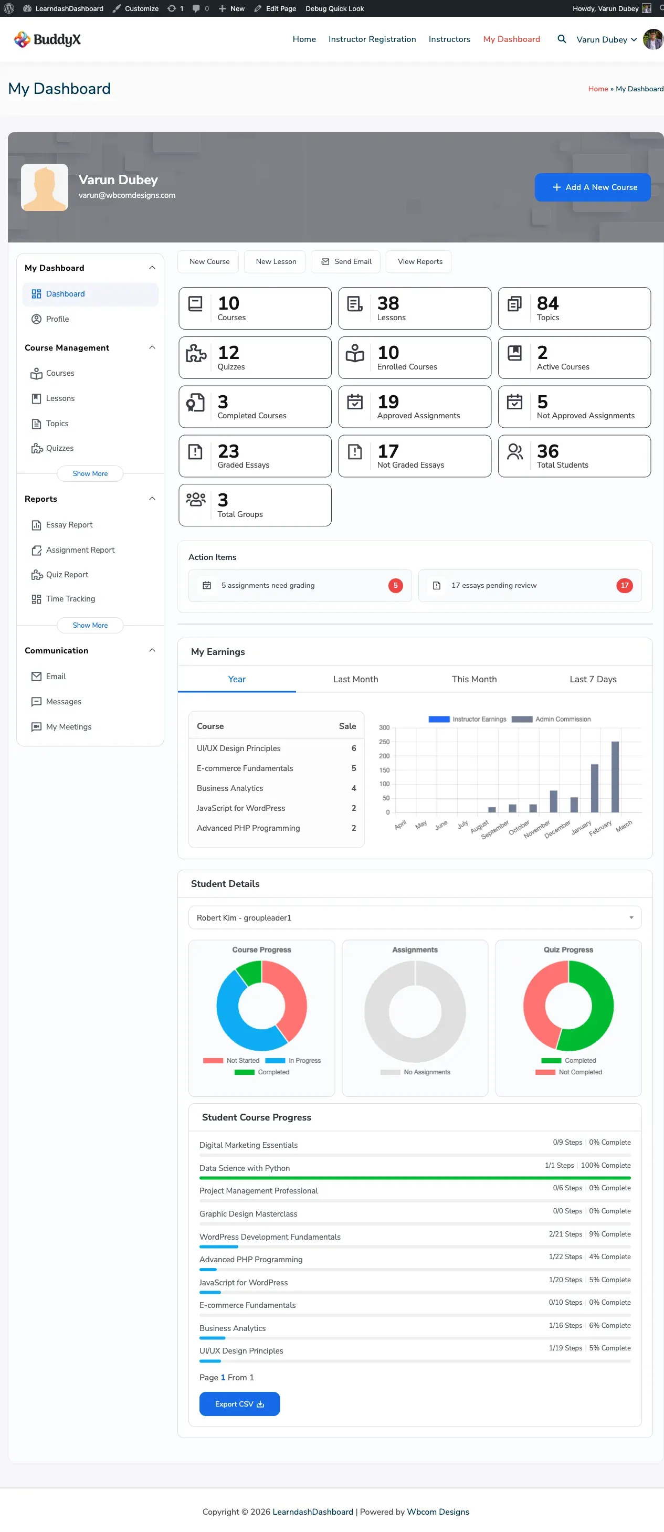Click the Not Approved Assignments icon
The image size is (664, 1532).
click(514, 402)
